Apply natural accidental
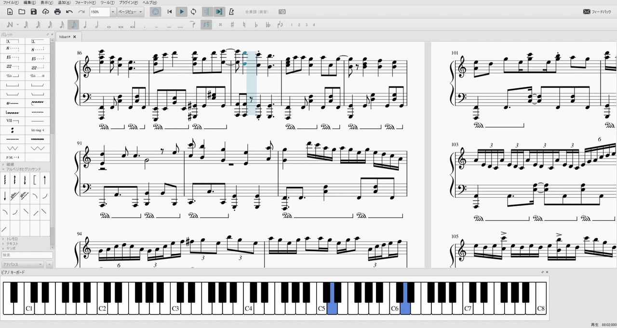Viewport: 617px width, 328px height. [x=244, y=25]
